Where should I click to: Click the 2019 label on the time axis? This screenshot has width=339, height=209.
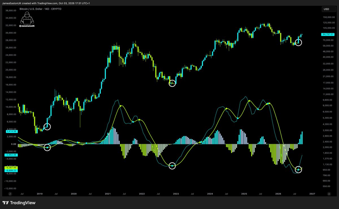tap(39, 194)
